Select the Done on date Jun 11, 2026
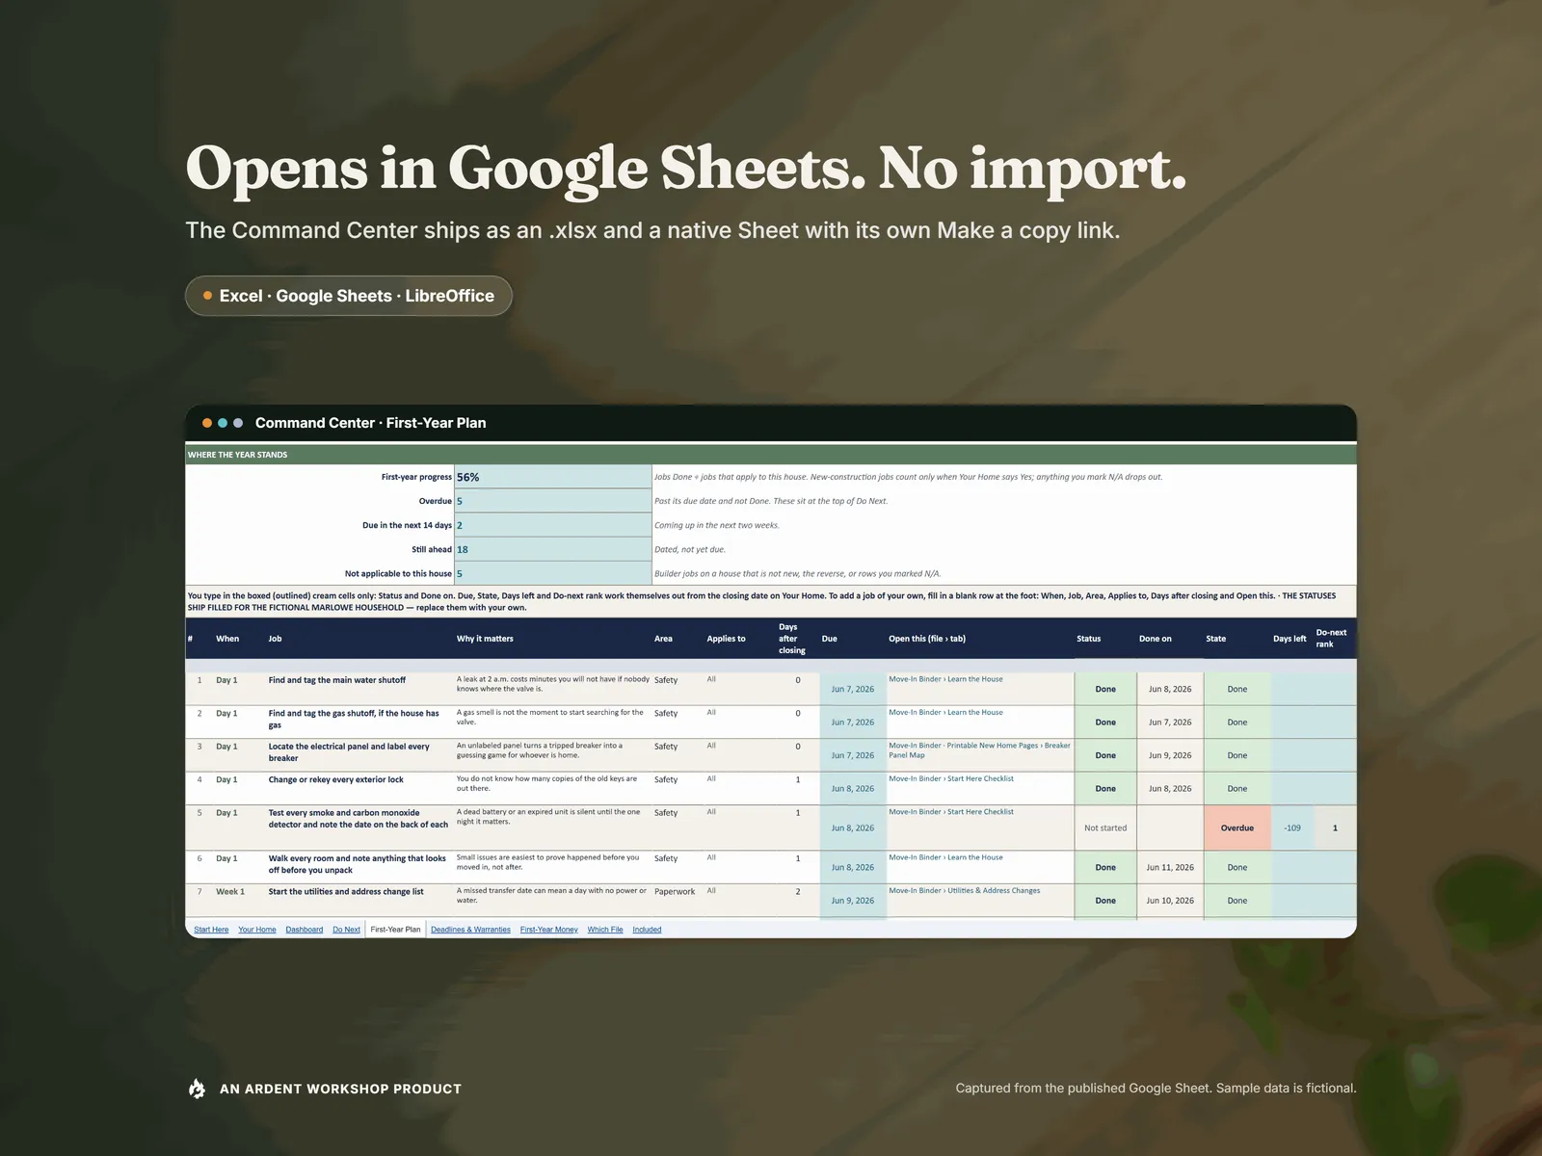Image resolution: width=1542 pixels, height=1156 pixels. point(1170,867)
